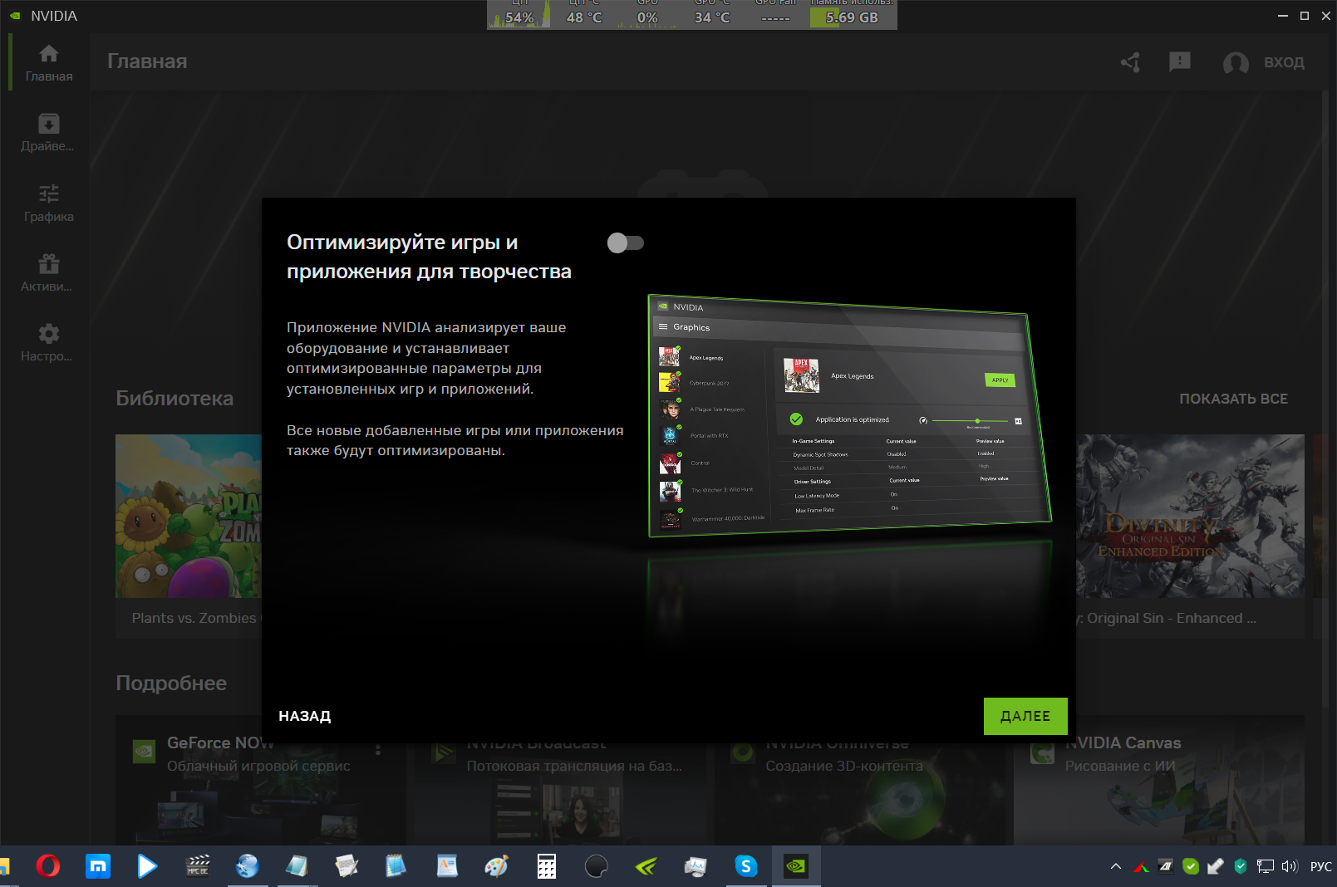
Task: Open the green NVIDIA GeForce taskbar icon
Action: (x=646, y=866)
